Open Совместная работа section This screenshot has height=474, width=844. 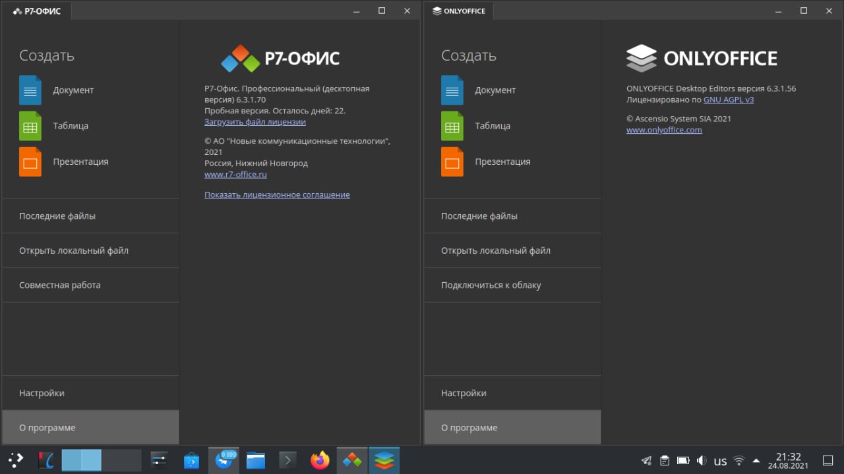(91, 285)
